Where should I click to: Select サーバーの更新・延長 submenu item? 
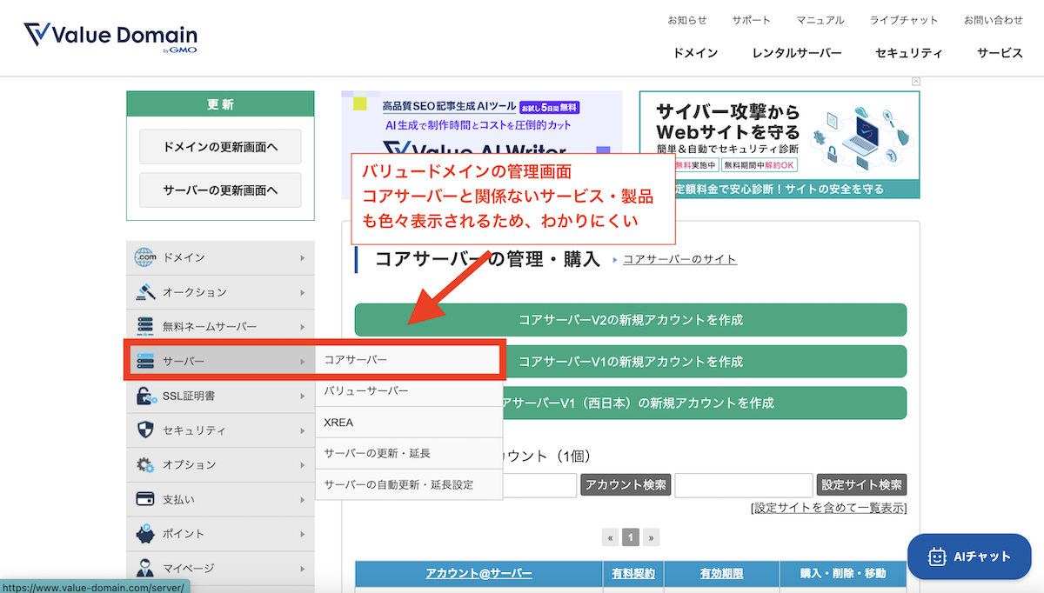click(x=409, y=453)
